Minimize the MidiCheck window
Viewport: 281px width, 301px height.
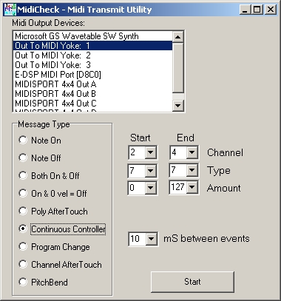pyautogui.click(x=245, y=10)
